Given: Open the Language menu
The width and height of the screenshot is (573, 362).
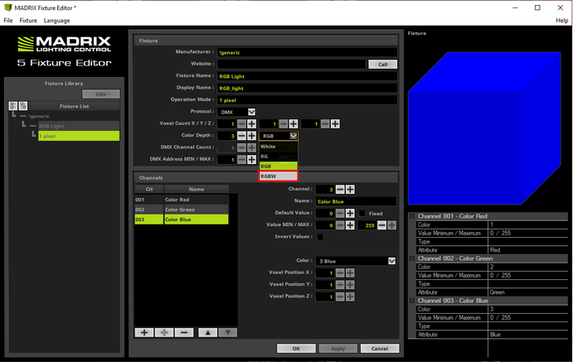Looking at the screenshot, I should tap(56, 21).
